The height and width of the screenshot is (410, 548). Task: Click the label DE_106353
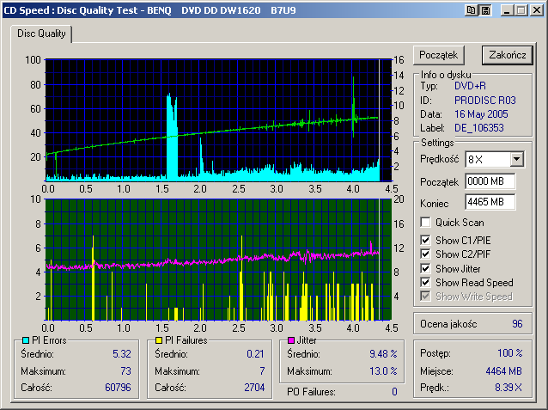coord(479,128)
